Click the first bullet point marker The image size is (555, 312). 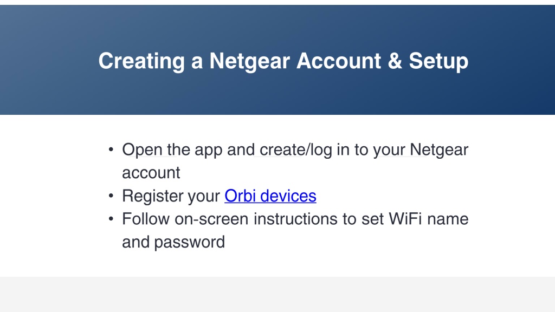click(x=111, y=149)
